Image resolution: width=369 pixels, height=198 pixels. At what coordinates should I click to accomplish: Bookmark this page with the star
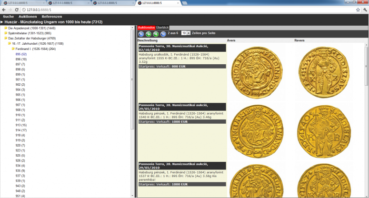358,10
